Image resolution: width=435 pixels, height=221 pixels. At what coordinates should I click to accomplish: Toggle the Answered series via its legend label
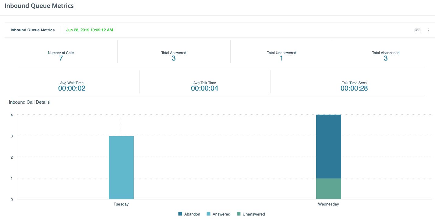click(x=221, y=214)
